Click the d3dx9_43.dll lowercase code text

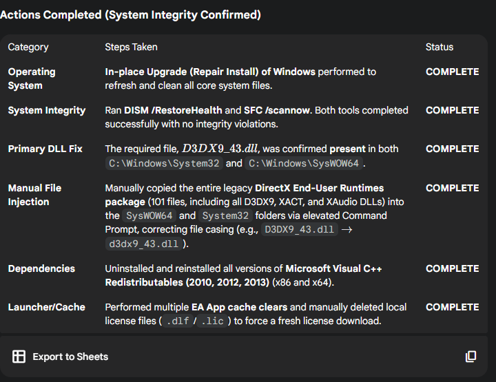coord(142,244)
